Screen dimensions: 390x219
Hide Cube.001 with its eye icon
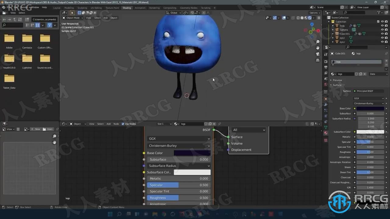coord(382,34)
